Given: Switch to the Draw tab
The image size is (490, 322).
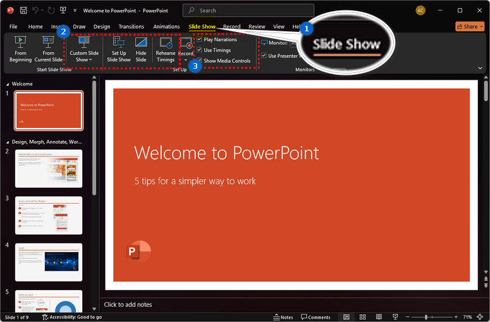Looking at the screenshot, I should point(79,26).
